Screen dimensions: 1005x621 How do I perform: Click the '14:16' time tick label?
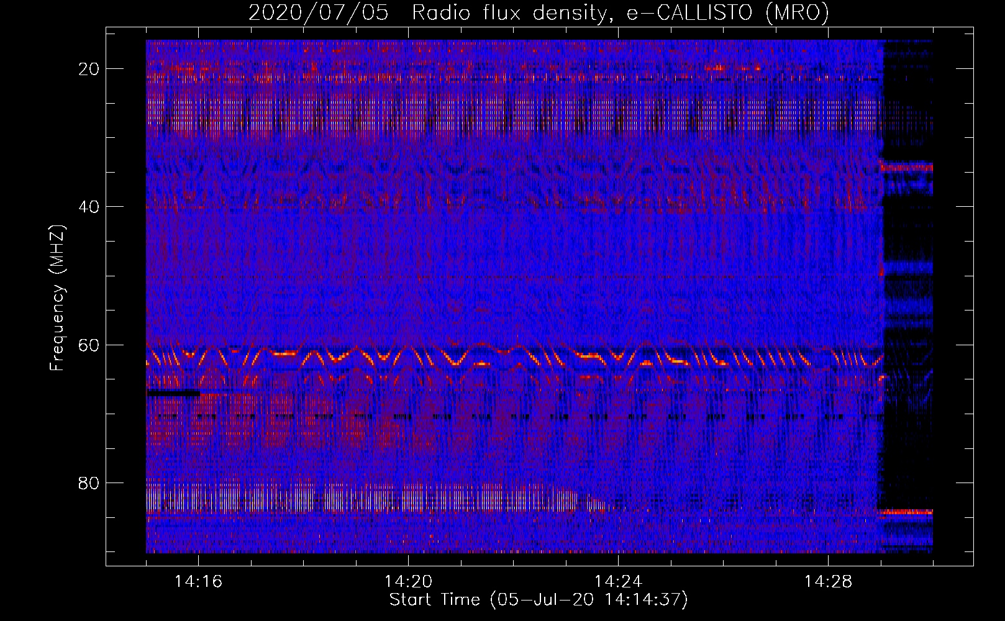[198, 581]
